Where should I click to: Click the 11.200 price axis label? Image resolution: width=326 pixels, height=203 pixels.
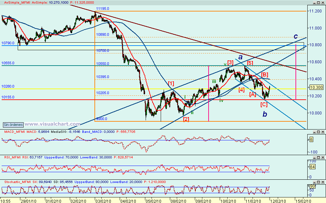tap(316, 11)
